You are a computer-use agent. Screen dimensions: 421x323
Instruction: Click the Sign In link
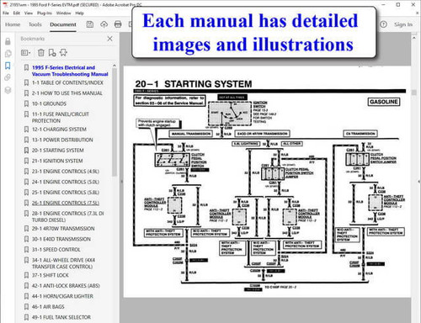[x=403, y=24]
